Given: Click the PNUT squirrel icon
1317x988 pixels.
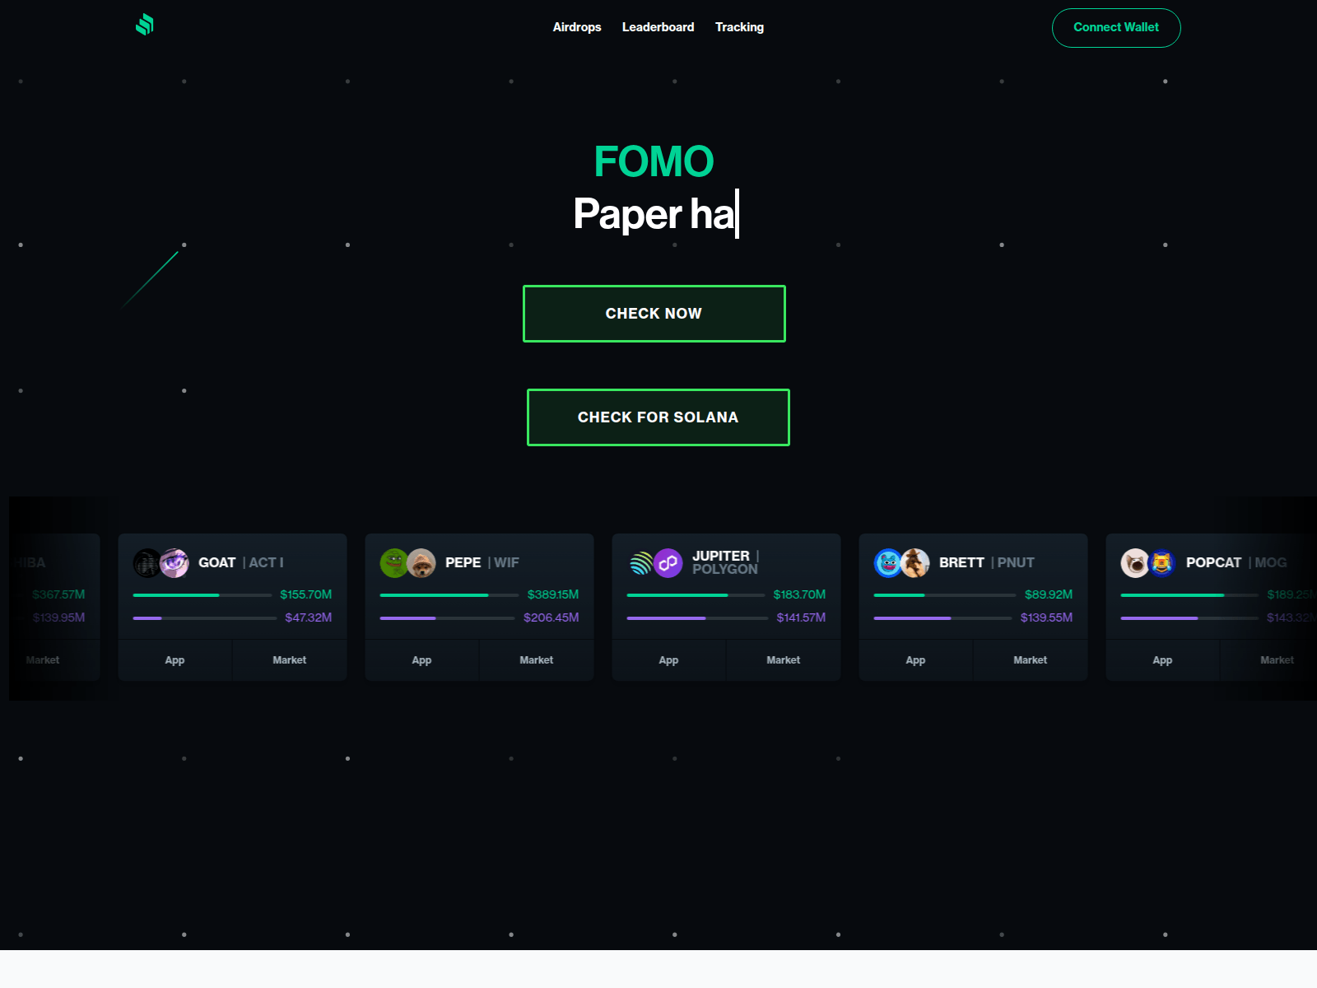Looking at the screenshot, I should (914, 562).
